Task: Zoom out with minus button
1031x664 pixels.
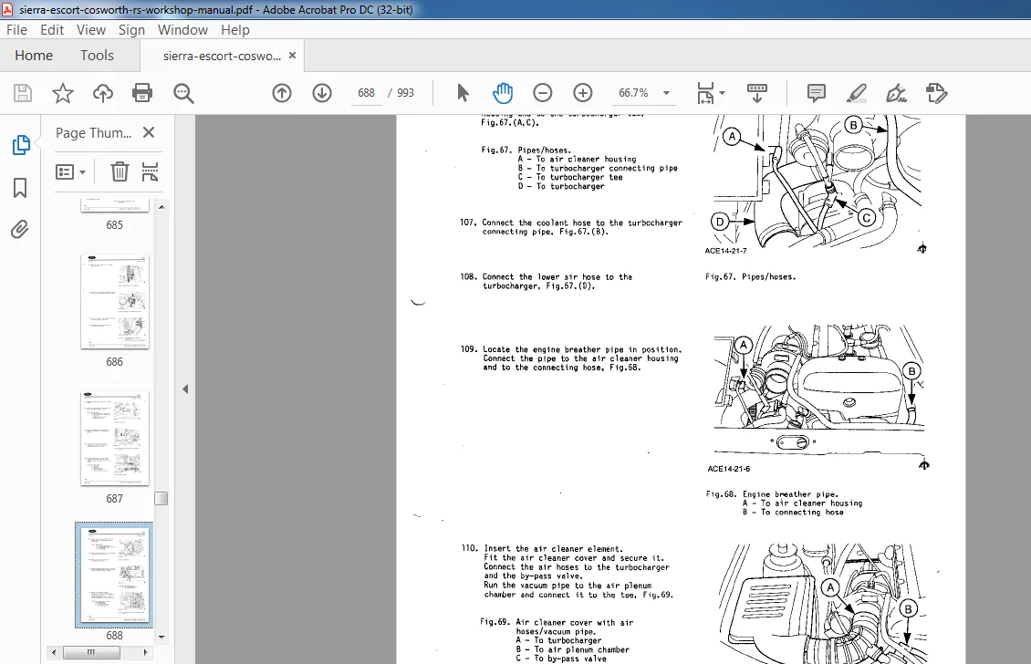Action: pos(543,93)
